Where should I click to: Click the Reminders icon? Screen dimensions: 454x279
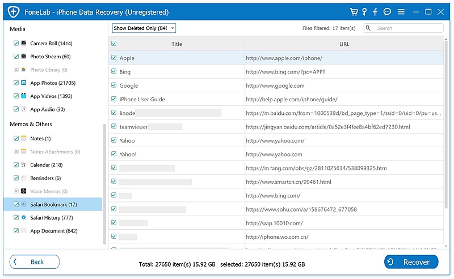point(24,178)
